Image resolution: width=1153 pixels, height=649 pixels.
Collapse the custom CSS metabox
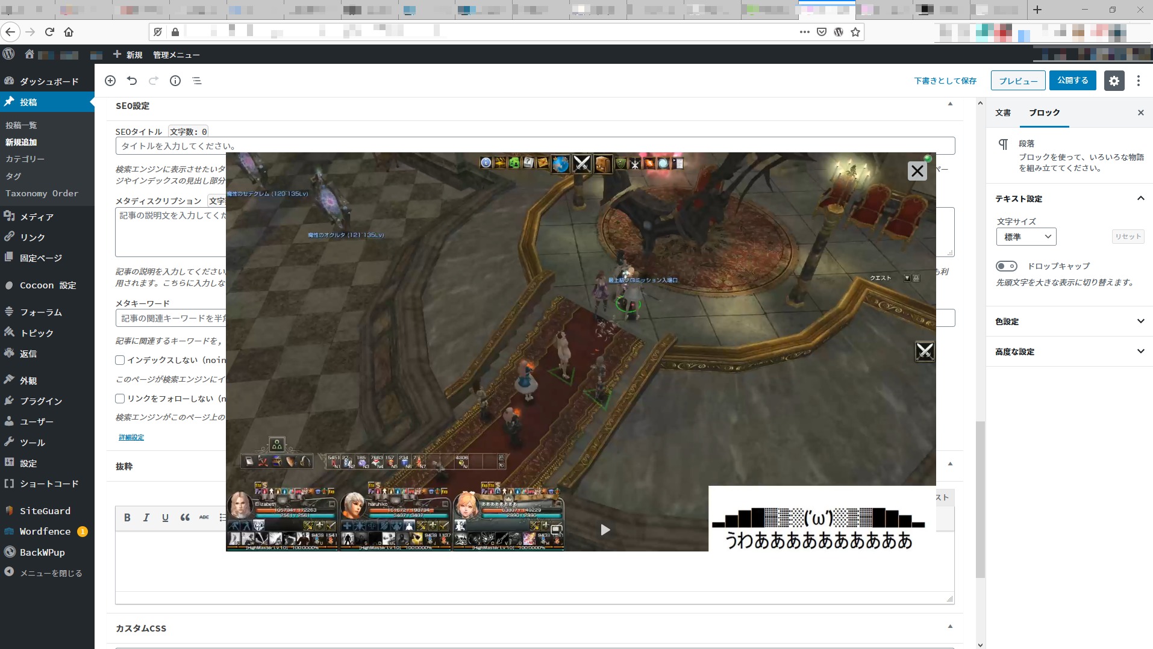(950, 626)
